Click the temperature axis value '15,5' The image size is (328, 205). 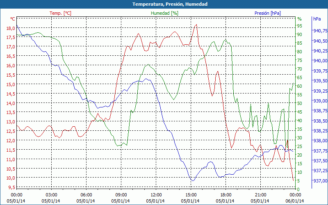click(11, 75)
